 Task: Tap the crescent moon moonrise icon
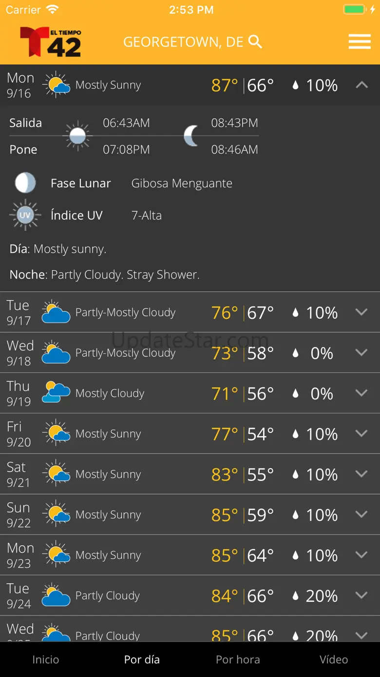pyautogui.click(x=191, y=136)
